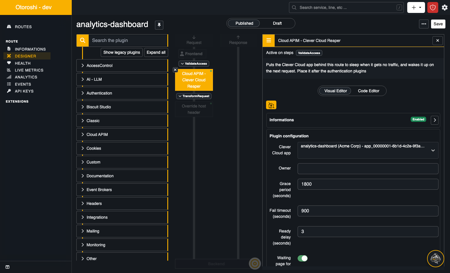Select Designer in Route menu

(27, 56)
